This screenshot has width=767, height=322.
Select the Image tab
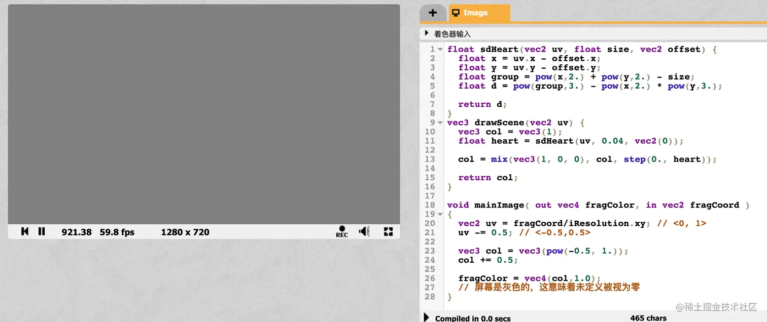(x=479, y=13)
